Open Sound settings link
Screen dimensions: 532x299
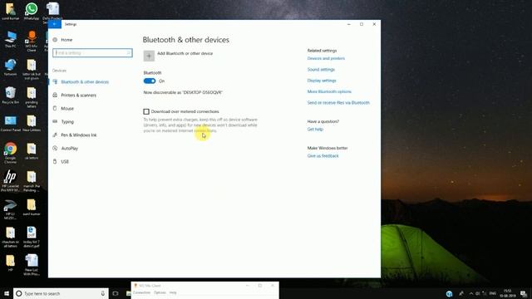pyautogui.click(x=321, y=70)
